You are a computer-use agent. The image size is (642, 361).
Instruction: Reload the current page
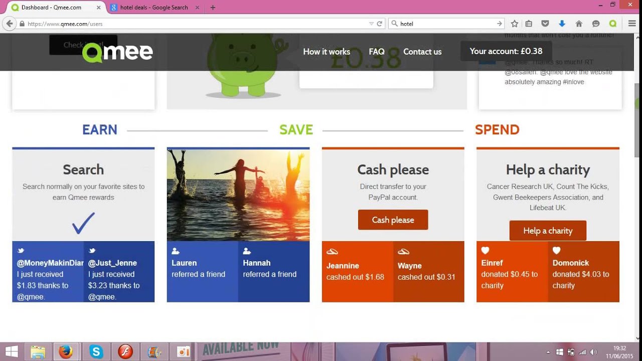(x=380, y=24)
